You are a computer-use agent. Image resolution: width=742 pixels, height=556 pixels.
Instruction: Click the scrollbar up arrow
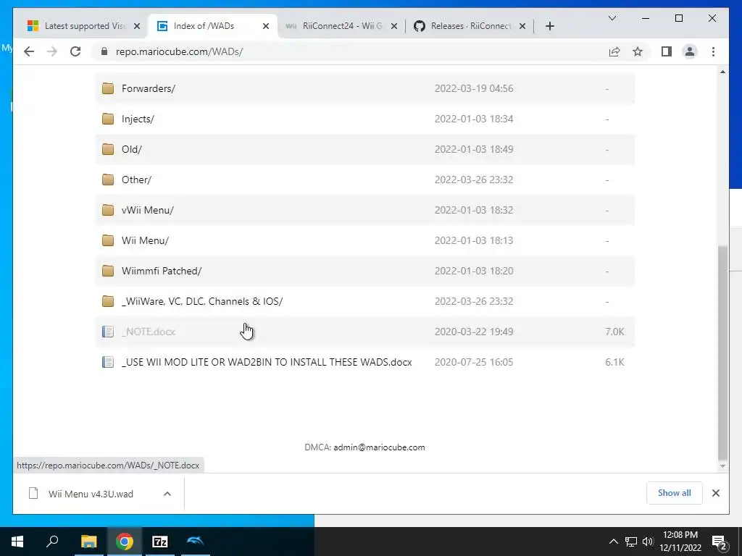(x=722, y=72)
